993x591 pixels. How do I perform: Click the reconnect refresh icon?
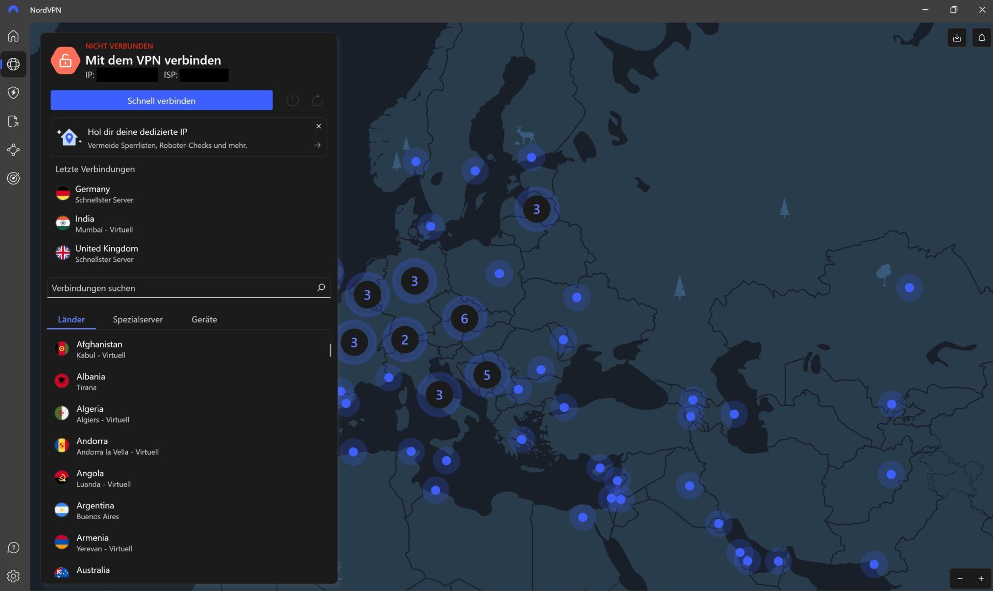(x=317, y=100)
